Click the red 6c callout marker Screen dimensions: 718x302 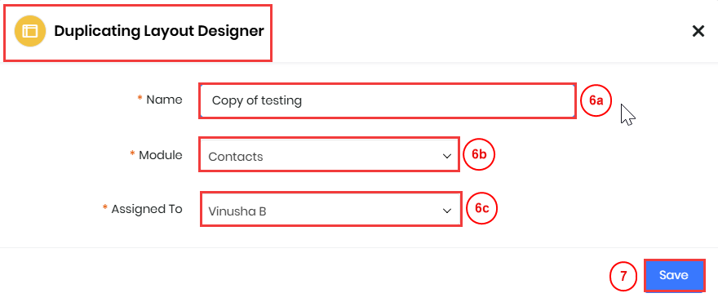click(481, 208)
